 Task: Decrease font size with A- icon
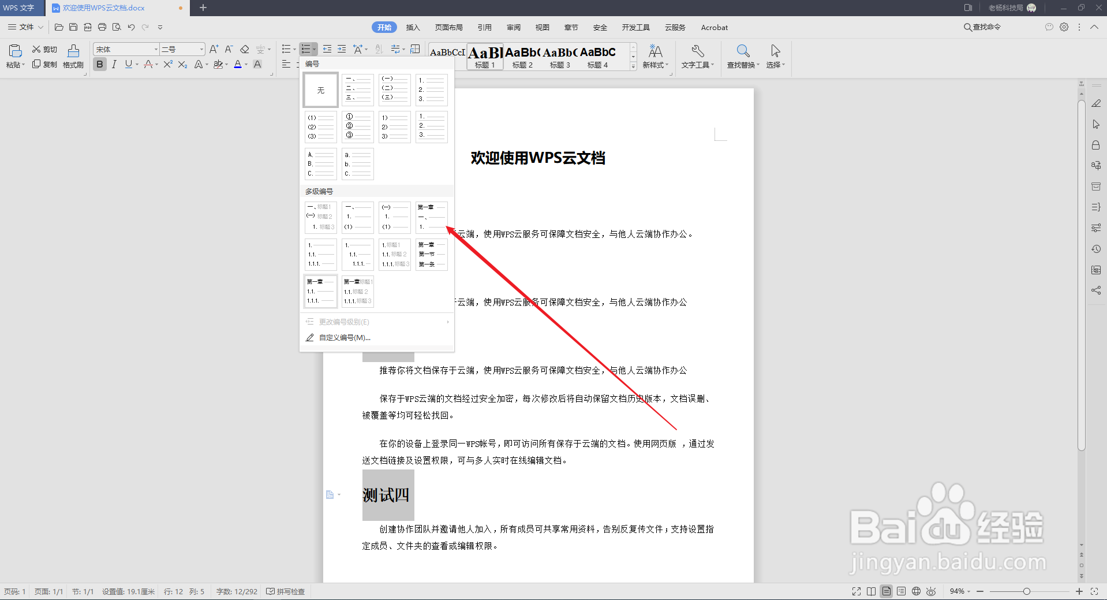tap(229, 49)
